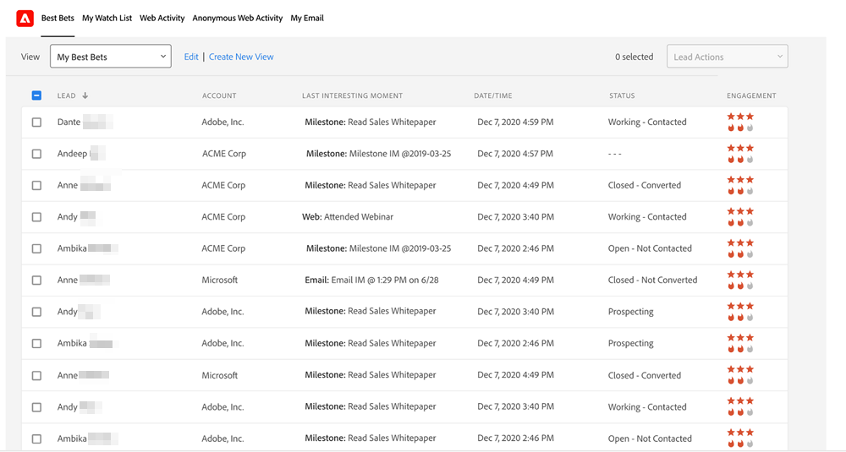Click star rating in Ambika's Milestone IM row

(740, 243)
